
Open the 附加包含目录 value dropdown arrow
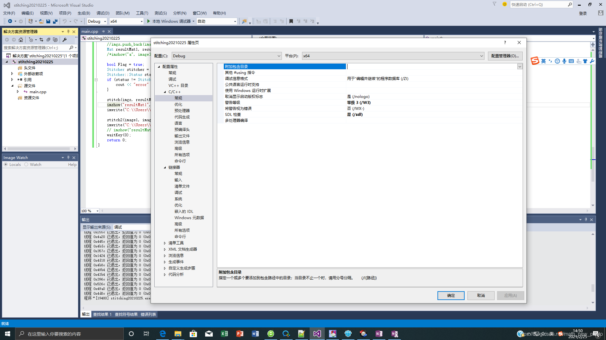click(x=520, y=67)
